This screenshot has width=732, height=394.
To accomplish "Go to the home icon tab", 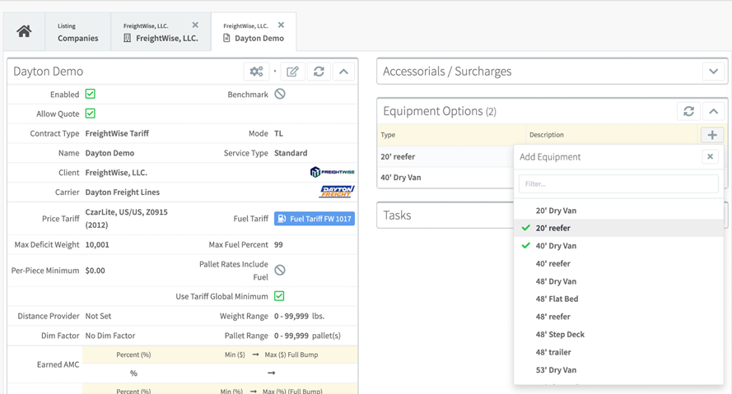I will [x=24, y=32].
